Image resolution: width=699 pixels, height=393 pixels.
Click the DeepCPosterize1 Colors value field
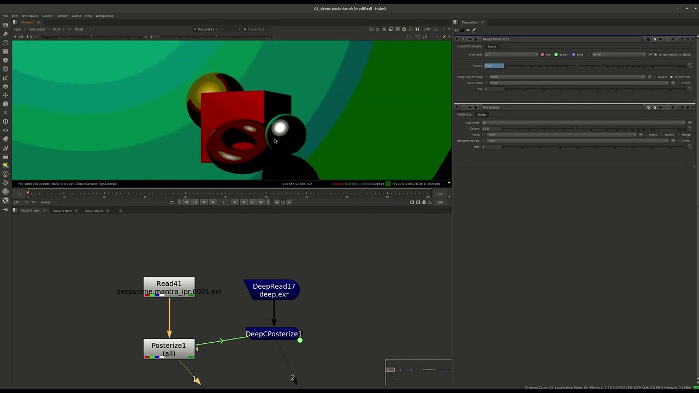tap(494, 66)
